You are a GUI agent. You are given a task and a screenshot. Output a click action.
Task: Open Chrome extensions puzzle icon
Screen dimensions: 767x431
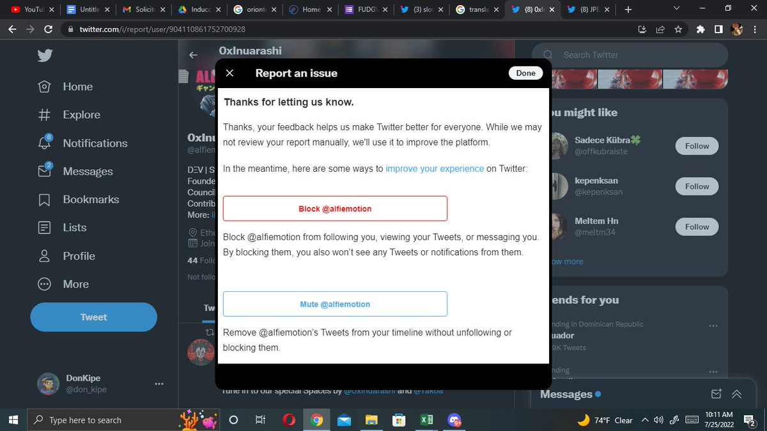701,29
